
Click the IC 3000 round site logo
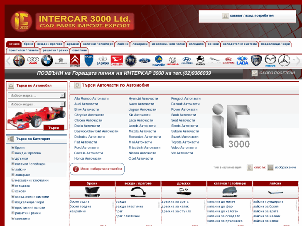tap(21, 21)
